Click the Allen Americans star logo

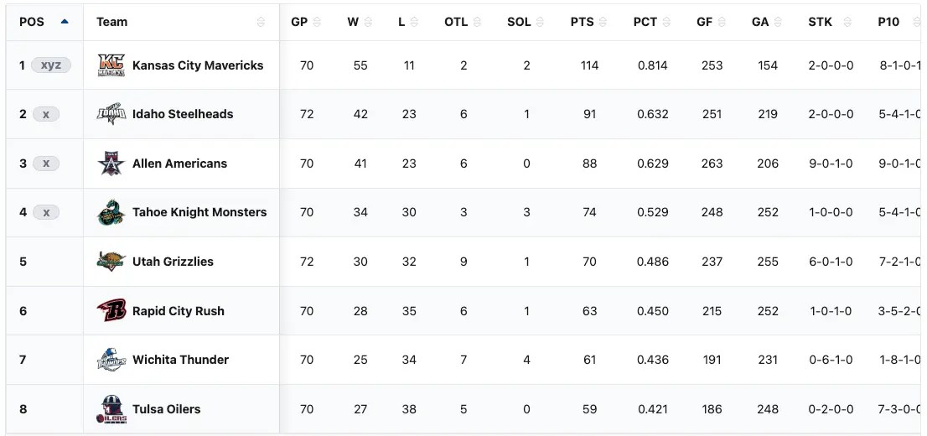[111, 163]
